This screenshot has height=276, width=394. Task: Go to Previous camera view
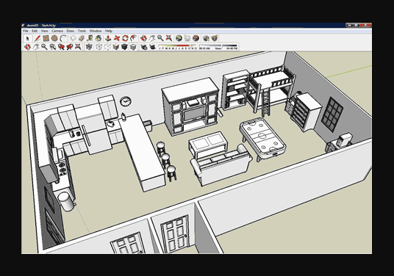tap(61, 47)
